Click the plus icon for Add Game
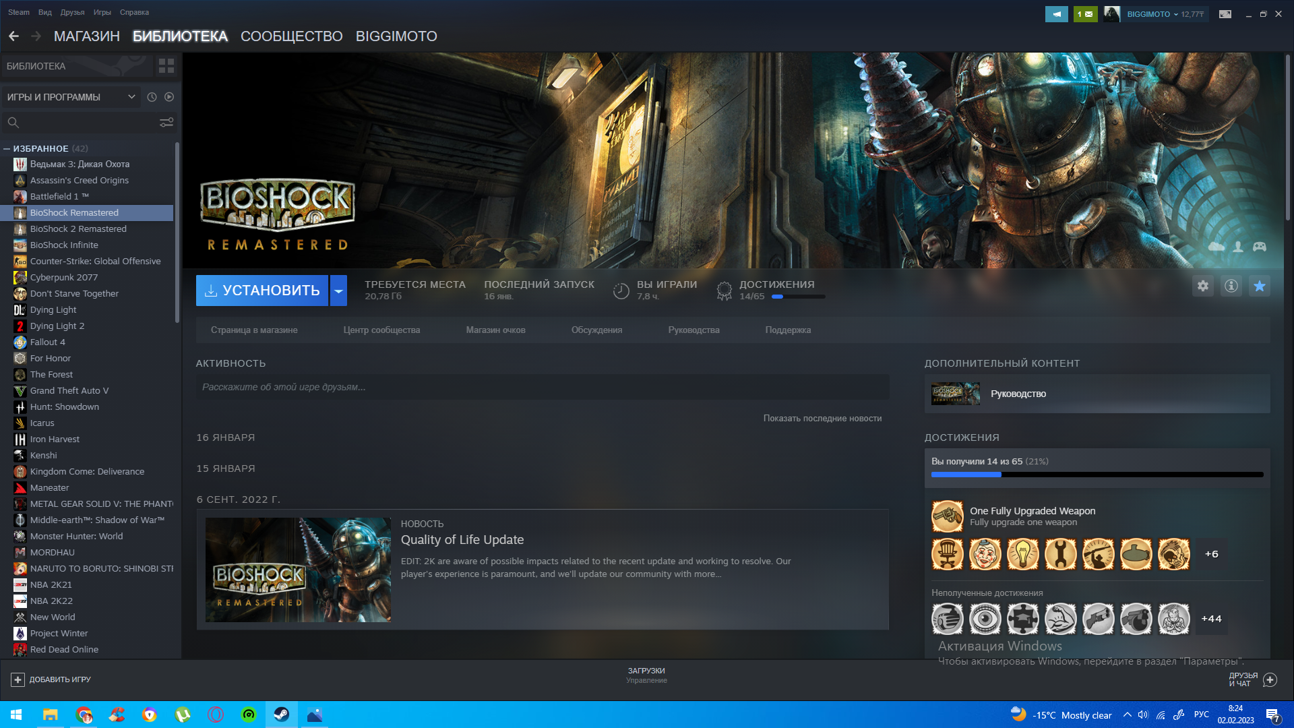This screenshot has height=728, width=1294. coord(18,680)
